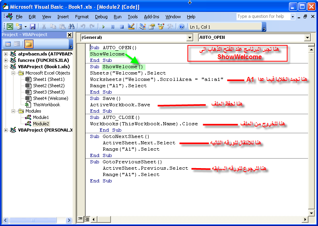
Task: Click the Sub GotoNextSheet() code line
Action: tap(120, 136)
